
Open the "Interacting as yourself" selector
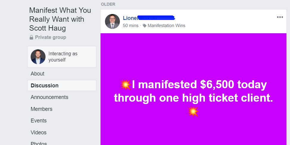62,57
